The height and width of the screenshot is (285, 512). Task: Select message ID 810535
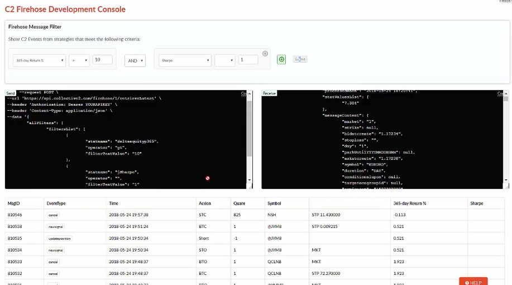coord(15,238)
